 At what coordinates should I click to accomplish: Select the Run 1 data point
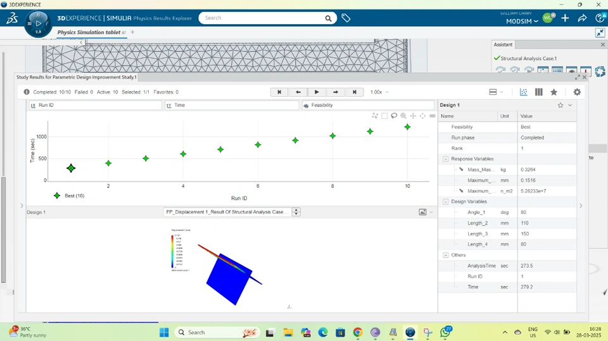pyautogui.click(x=71, y=168)
